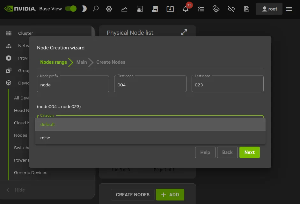This screenshot has width=300, height=204.
Task: Go to Create Nodes wizard step
Action: 111,62
